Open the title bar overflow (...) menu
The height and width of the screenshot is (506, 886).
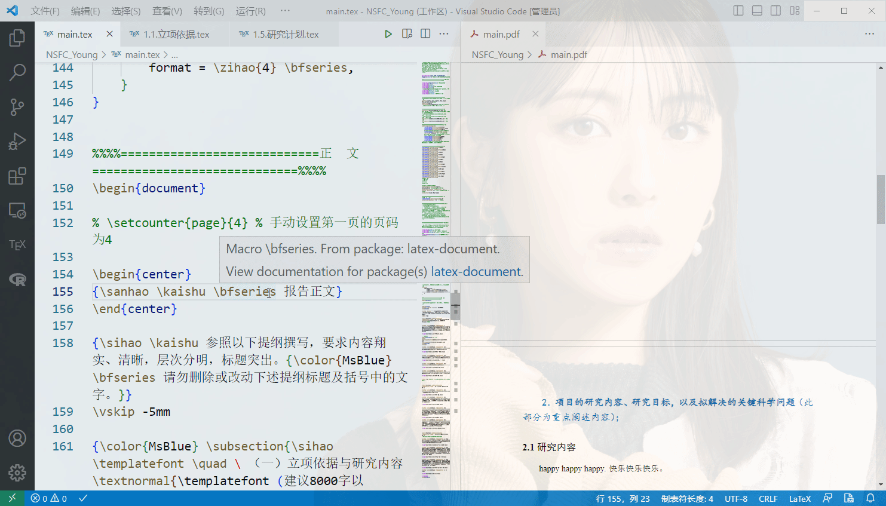pos(285,10)
